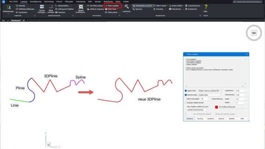Screen dimensions: 265x149
Task: Open the Detailmanager tool
Action: point(8,9)
